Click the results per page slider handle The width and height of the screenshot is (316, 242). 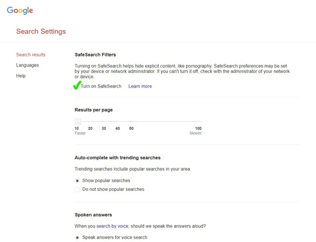[78, 122]
